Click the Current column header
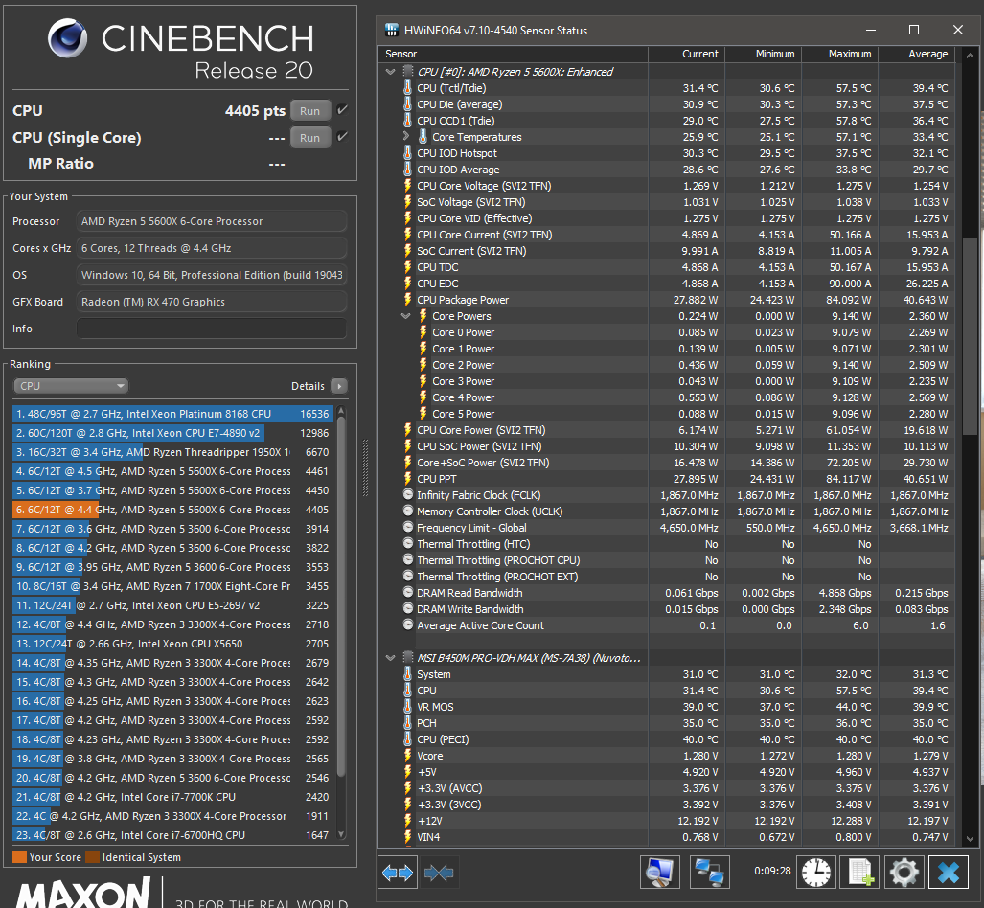The height and width of the screenshot is (908, 984). (x=687, y=54)
